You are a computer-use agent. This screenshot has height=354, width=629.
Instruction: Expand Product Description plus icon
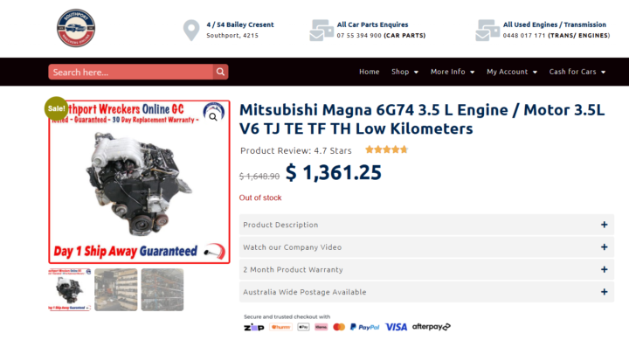pyautogui.click(x=605, y=225)
